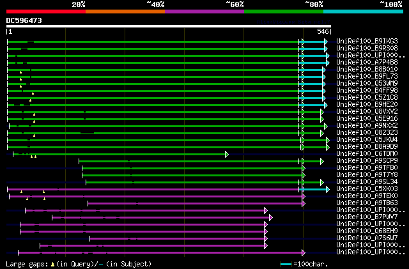Click the Large gaps legend text
409x269 pixels.
click(x=27, y=264)
